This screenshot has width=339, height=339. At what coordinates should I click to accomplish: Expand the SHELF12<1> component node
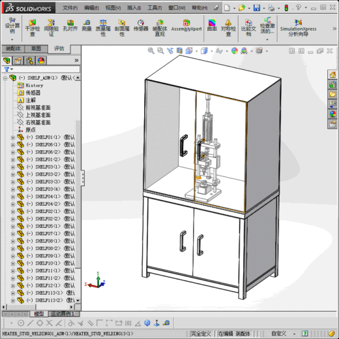[x=13, y=285]
